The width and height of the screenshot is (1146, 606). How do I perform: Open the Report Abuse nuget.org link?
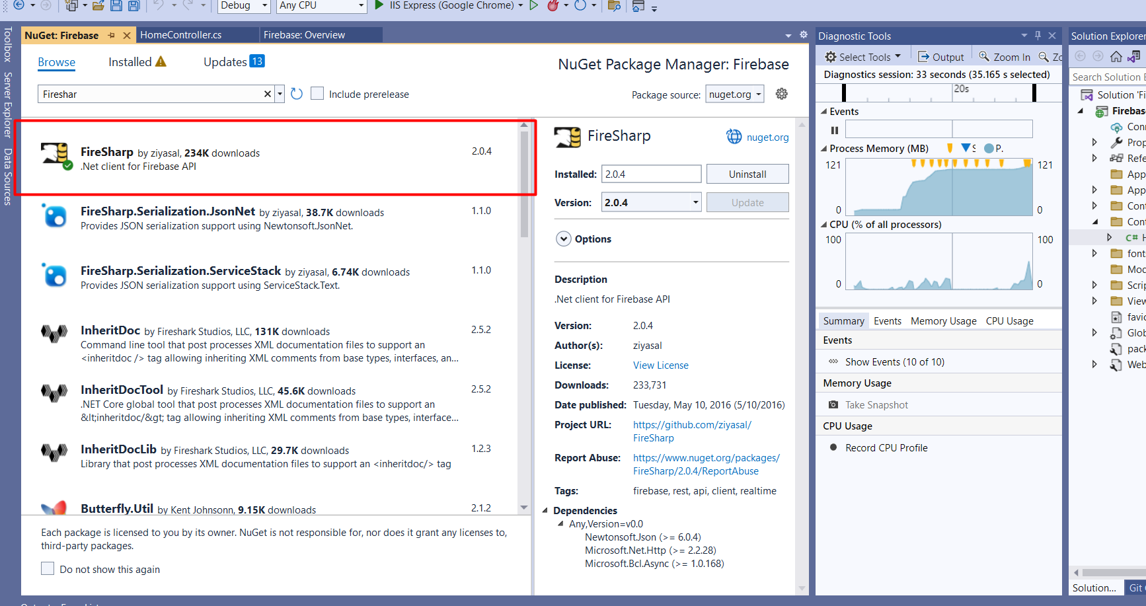[707, 464]
